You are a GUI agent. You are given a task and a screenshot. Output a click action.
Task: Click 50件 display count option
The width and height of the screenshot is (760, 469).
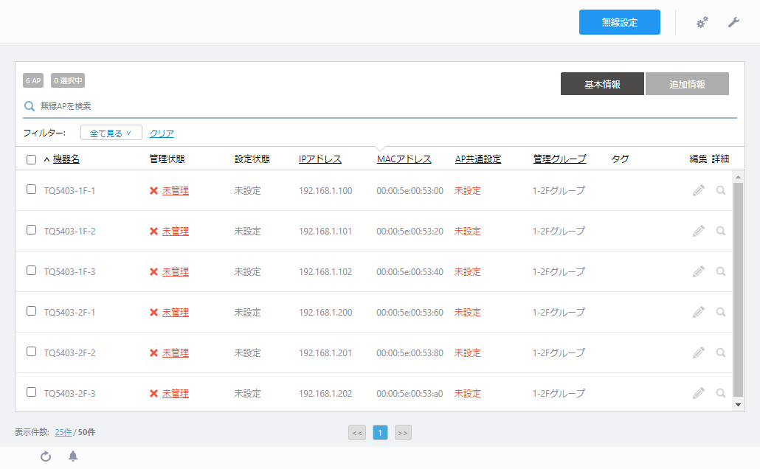(86, 432)
